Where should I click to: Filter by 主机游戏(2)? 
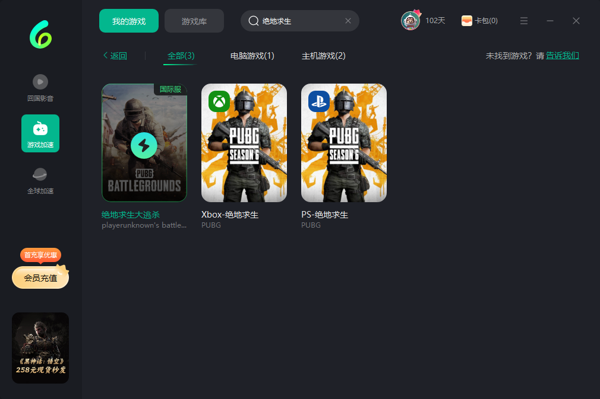point(324,56)
